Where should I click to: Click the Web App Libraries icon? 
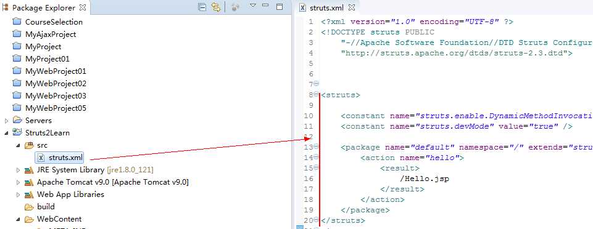tap(29, 195)
